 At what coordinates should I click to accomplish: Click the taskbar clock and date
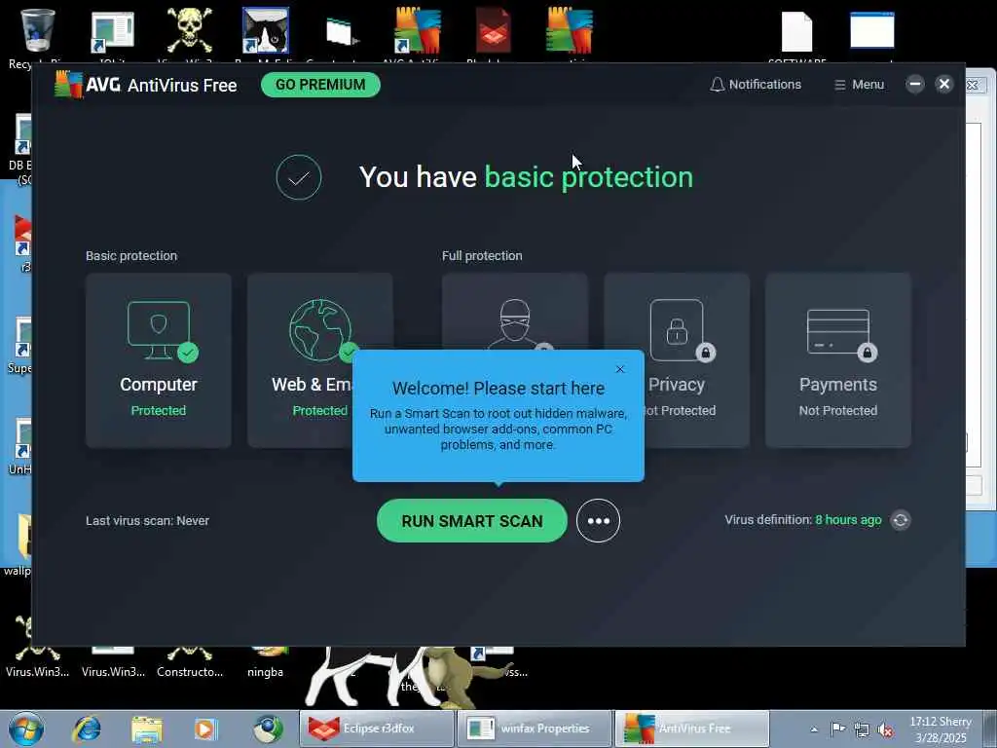click(x=941, y=729)
